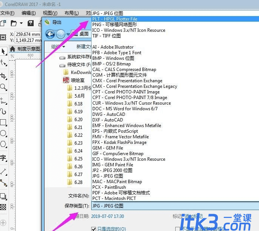Open the 布局(L) menu
The width and height of the screenshot is (259, 231).
pos(71,13)
